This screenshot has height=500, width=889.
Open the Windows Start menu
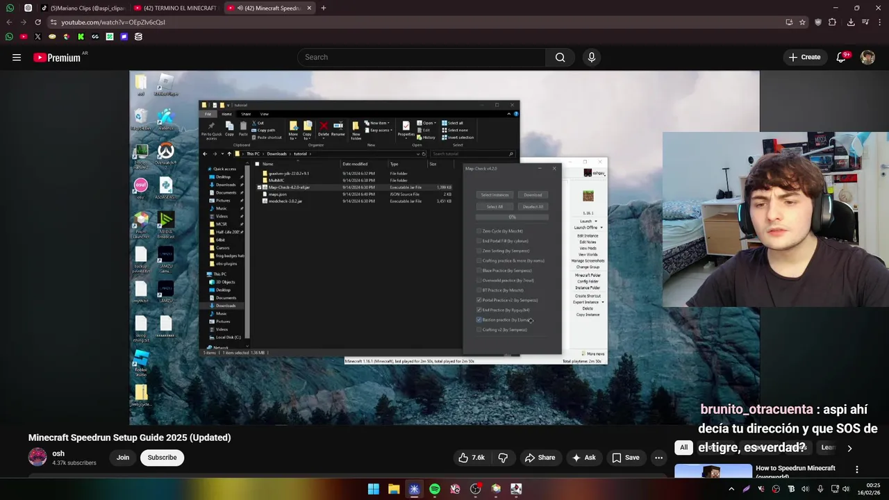pos(374,489)
